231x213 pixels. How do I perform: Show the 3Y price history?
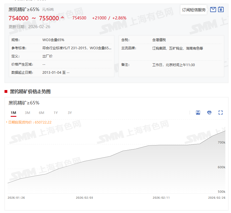(x=70, y=113)
